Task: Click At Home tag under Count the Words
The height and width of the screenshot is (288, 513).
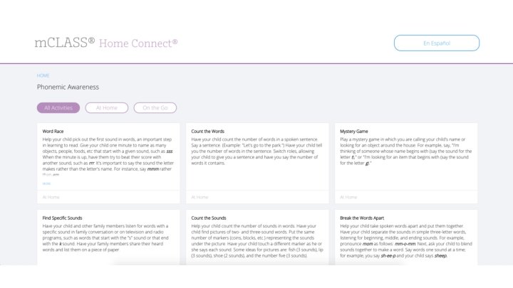Action: pyautogui.click(x=199, y=197)
